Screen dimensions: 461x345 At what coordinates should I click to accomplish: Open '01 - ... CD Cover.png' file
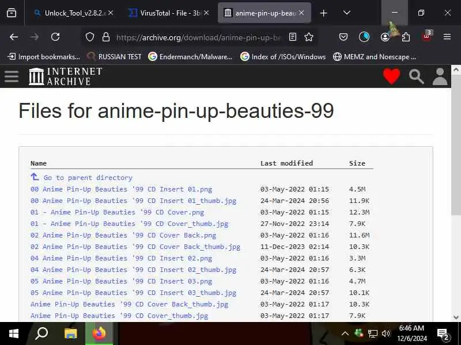117,212
